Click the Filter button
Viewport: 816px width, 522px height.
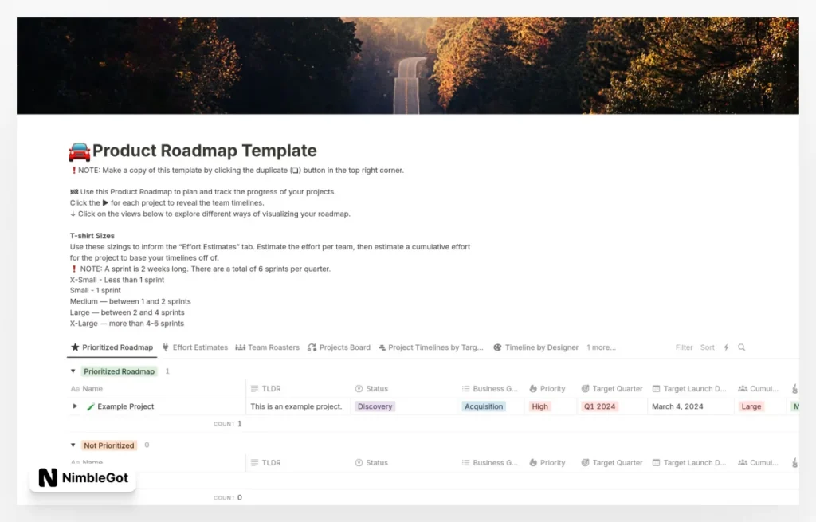coord(684,347)
